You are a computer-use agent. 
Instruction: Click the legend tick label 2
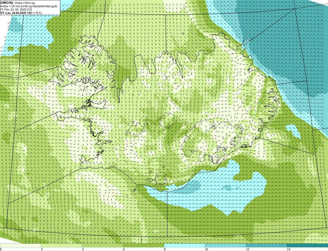tap(42, 249)
